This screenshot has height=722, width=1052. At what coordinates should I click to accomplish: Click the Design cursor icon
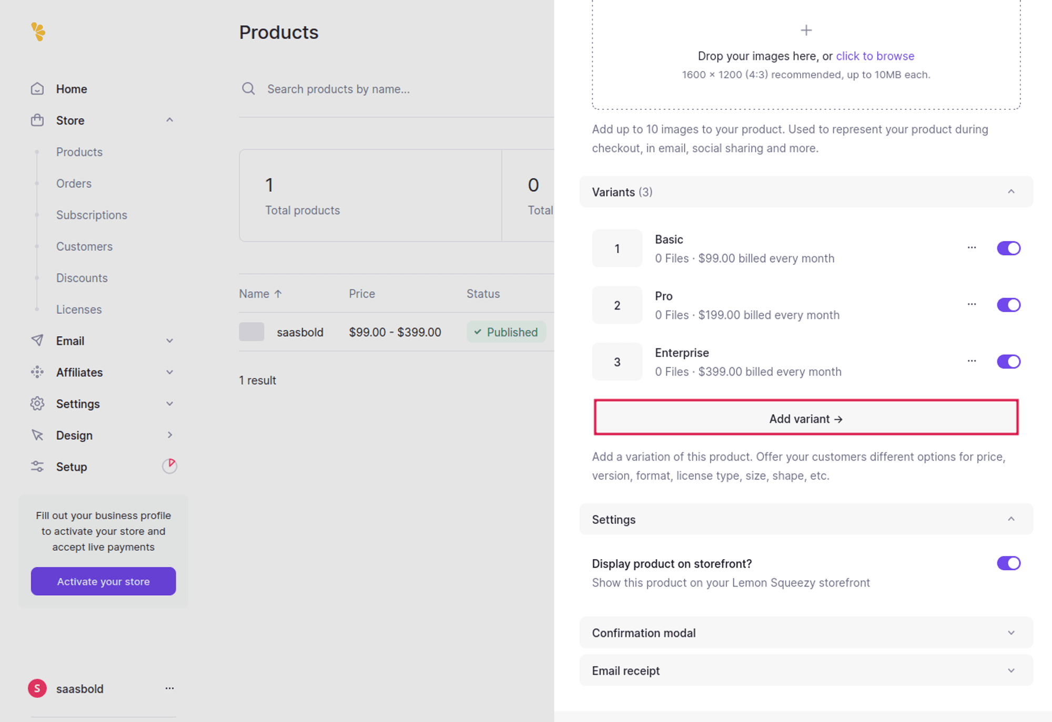37,435
